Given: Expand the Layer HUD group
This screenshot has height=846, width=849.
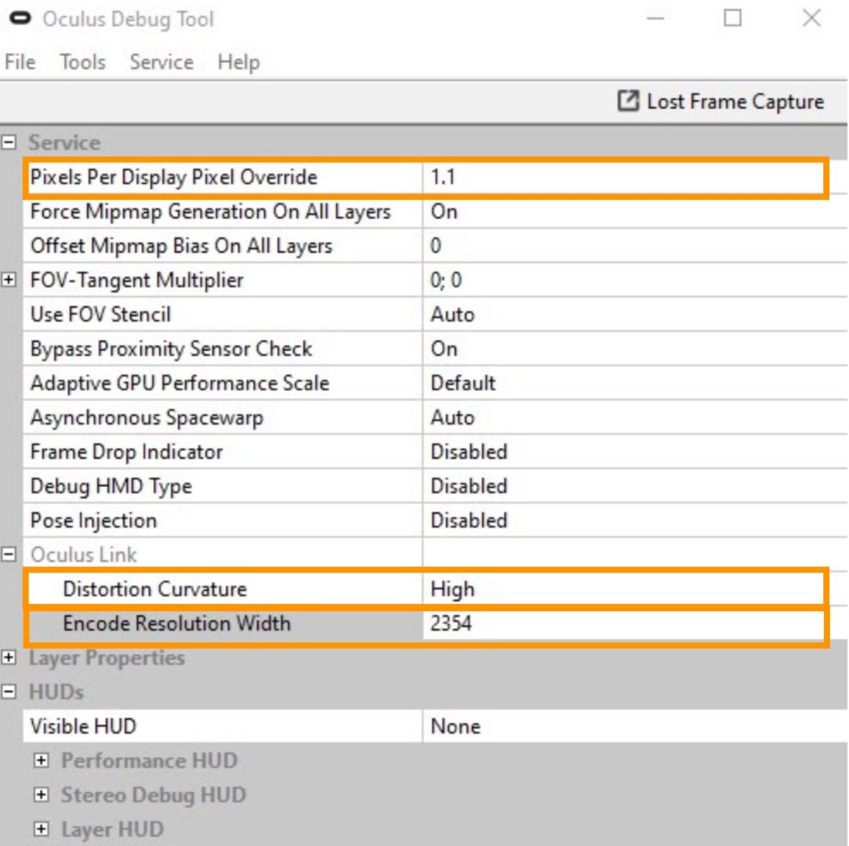Looking at the screenshot, I should tap(41, 829).
